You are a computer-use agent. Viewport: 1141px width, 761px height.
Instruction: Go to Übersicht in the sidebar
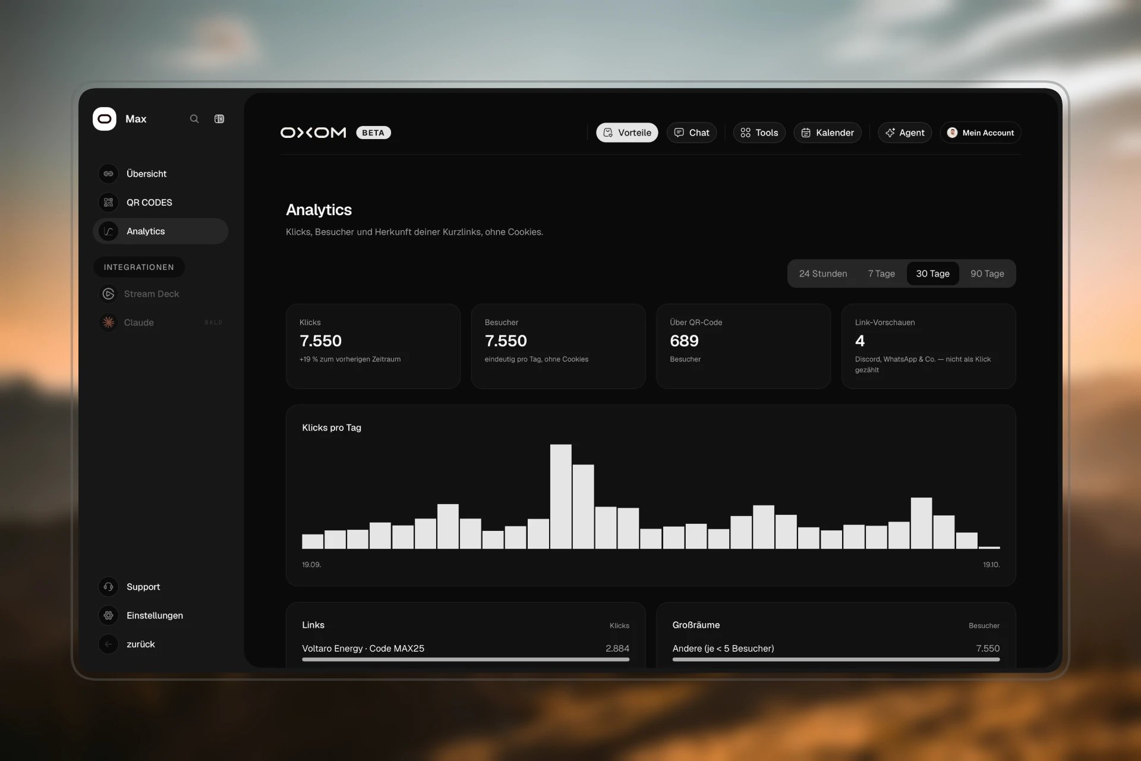pyautogui.click(x=160, y=174)
